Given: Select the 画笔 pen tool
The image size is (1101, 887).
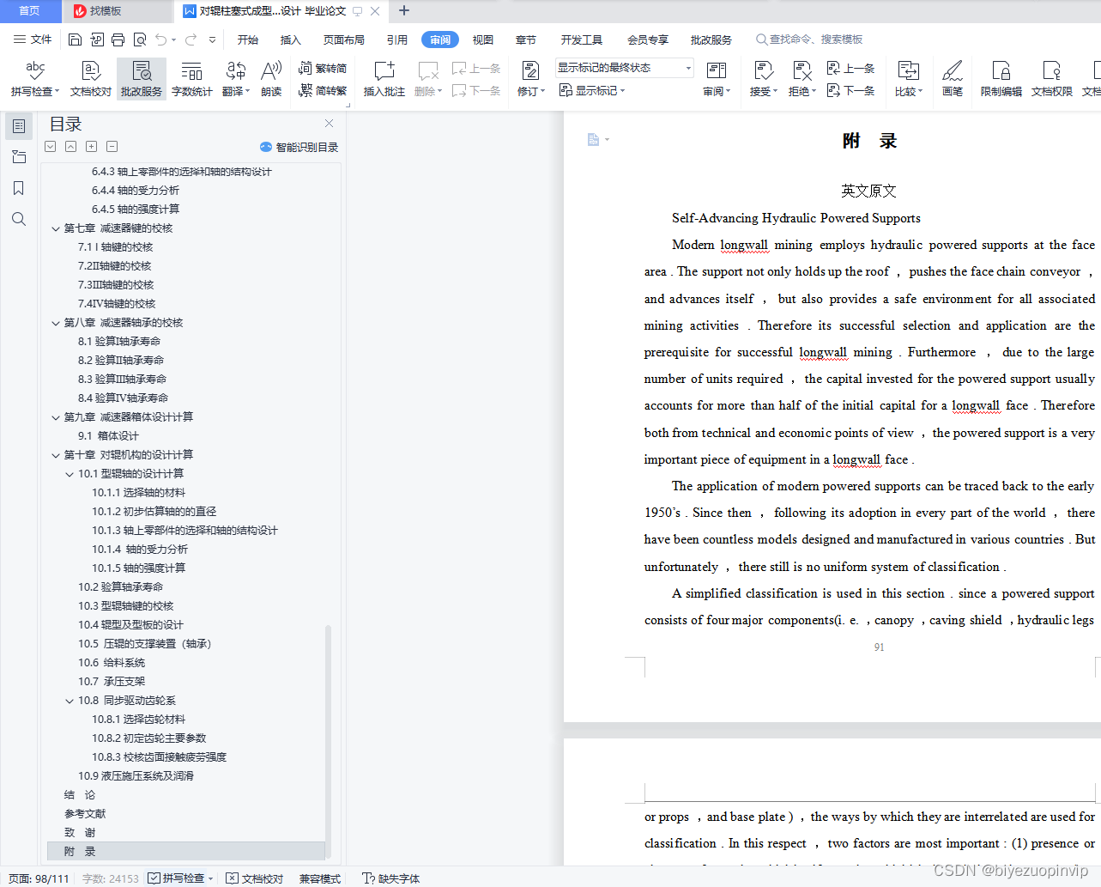Looking at the screenshot, I should (x=953, y=78).
